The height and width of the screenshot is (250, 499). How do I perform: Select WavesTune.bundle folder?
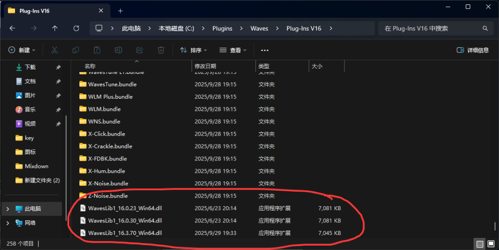pyautogui.click(x=113, y=84)
